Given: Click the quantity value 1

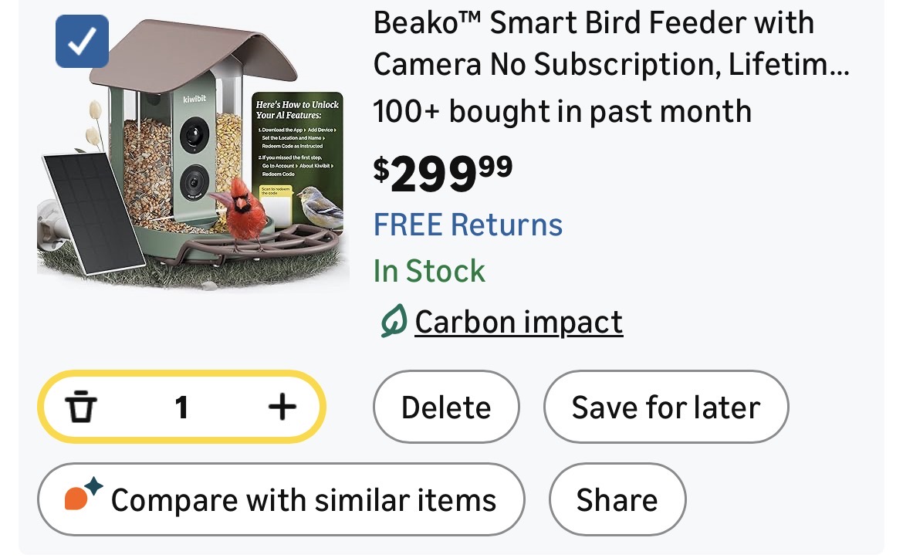Looking at the screenshot, I should [x=181, y=407].
